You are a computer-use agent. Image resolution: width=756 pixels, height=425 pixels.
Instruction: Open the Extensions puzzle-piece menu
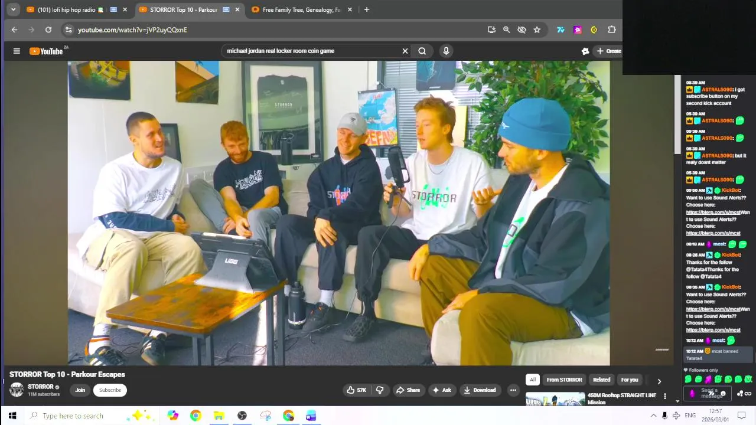(612, 30)
